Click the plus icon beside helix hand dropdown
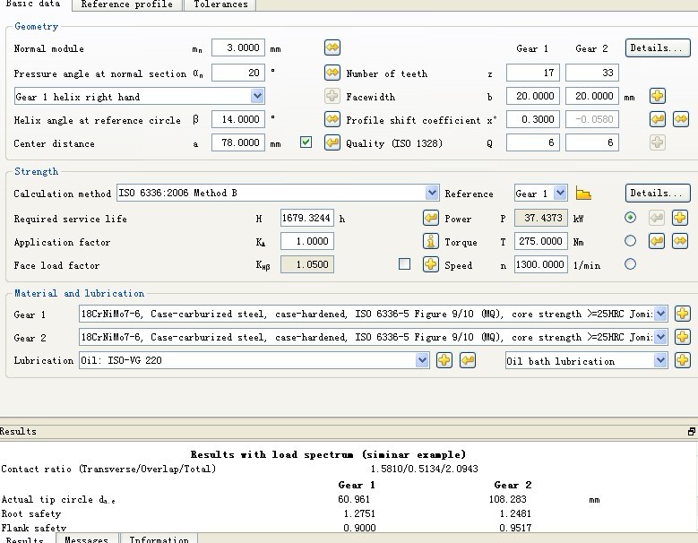 coord(332,96)
